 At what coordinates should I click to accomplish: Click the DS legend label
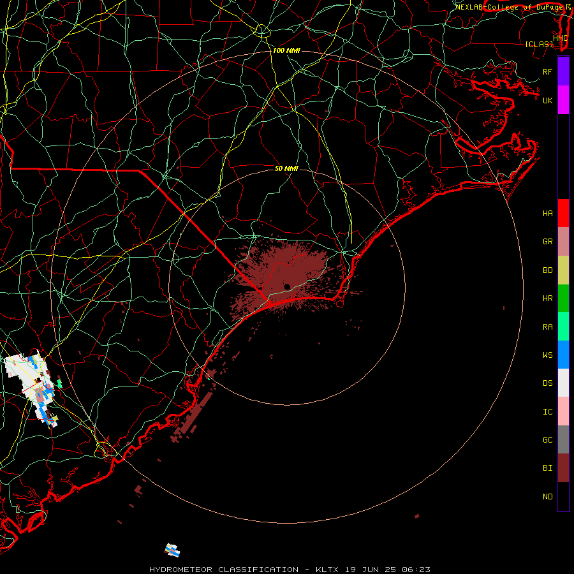547,383
